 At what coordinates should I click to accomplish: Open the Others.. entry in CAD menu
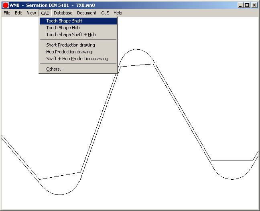pyautogui.click(x=54, y=69)
